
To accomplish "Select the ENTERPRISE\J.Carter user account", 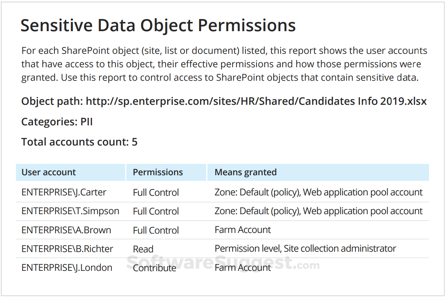I will pos(64,192).
